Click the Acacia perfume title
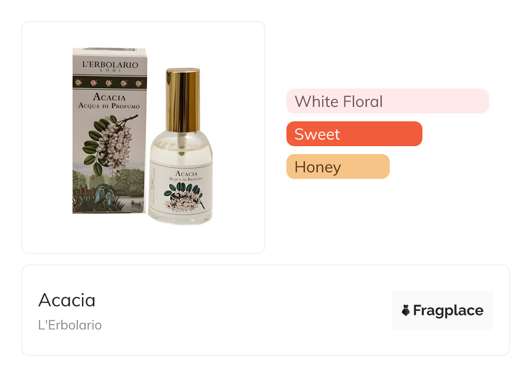The width and height of the screenshot is (531, 377). click(x=67, y=300)
